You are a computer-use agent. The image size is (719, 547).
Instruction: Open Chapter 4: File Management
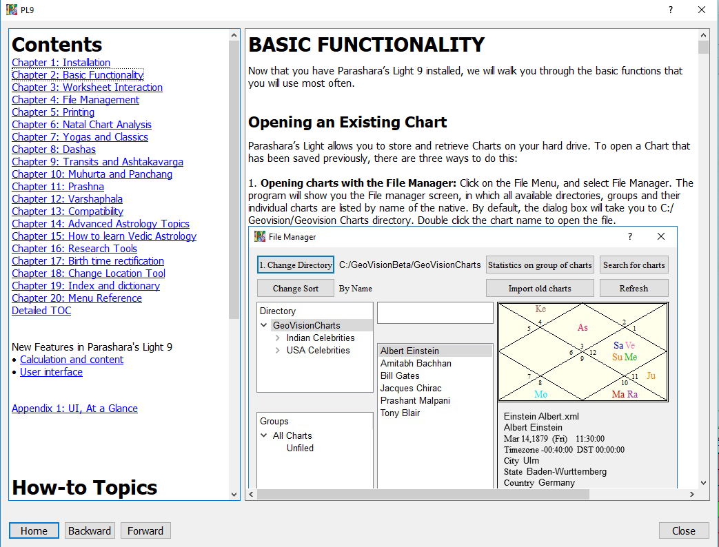coord(76,100)
